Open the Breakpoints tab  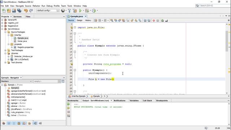click(x=162, y=100)
